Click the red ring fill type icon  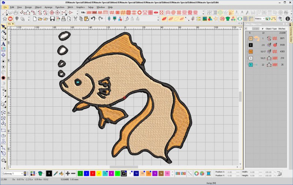tap(140, 12)
